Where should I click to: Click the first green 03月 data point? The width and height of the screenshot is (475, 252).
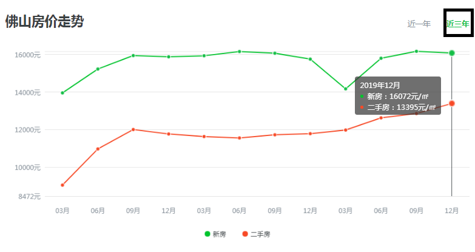tap(62, 93)
